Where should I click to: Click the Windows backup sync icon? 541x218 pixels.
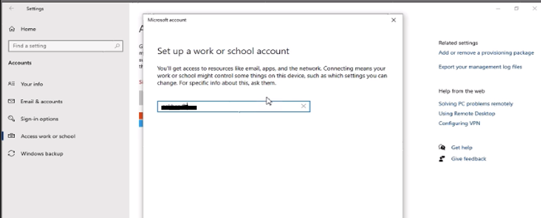pos(11,153)
